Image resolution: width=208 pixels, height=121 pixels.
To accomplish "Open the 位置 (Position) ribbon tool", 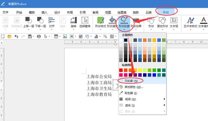I will pos(6,22).
